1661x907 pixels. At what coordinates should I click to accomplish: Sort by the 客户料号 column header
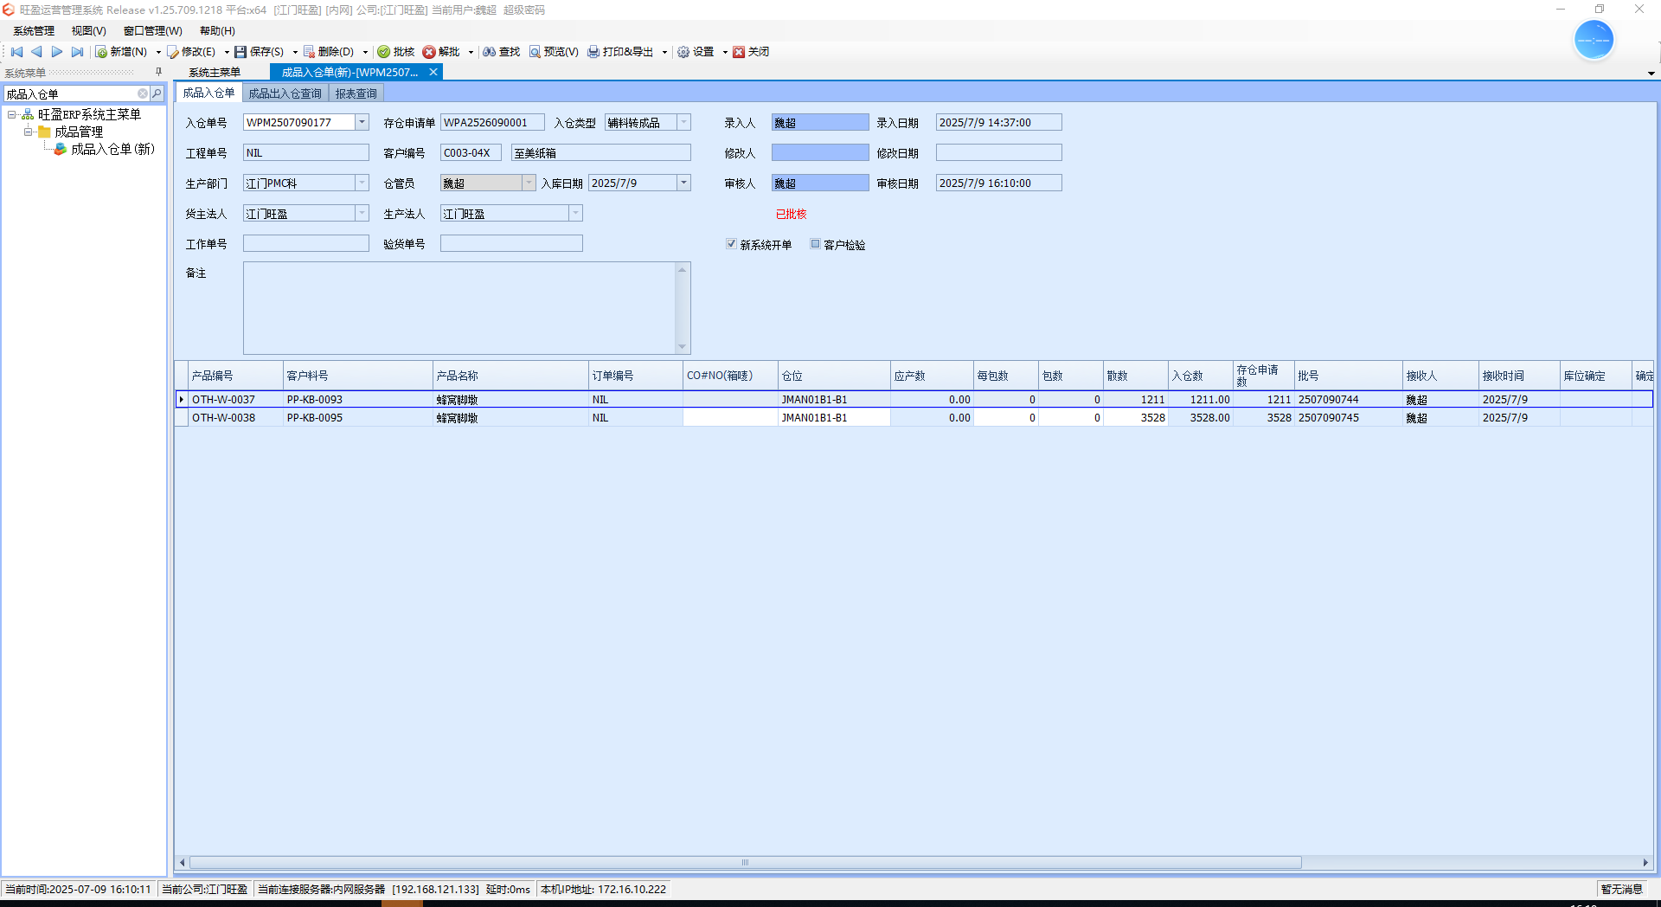[x=358, y=376]
